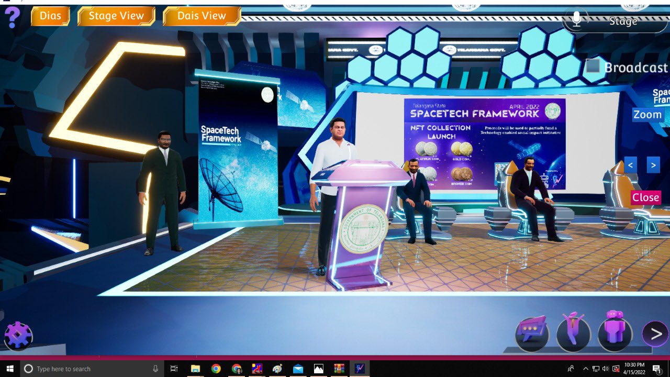The height and width of the screenshot is (377, 670).
Task: Go to the next slide with right arrow
Action: click(653, 165)
